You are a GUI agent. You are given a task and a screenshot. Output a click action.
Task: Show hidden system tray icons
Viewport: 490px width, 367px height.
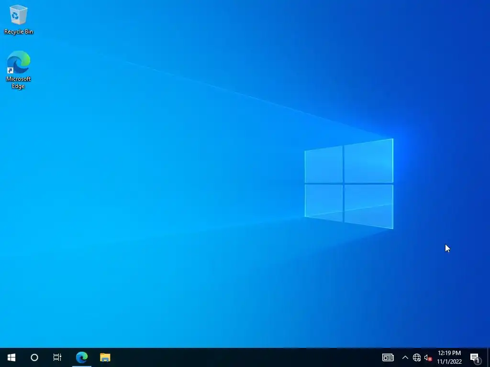coord(405,357)
